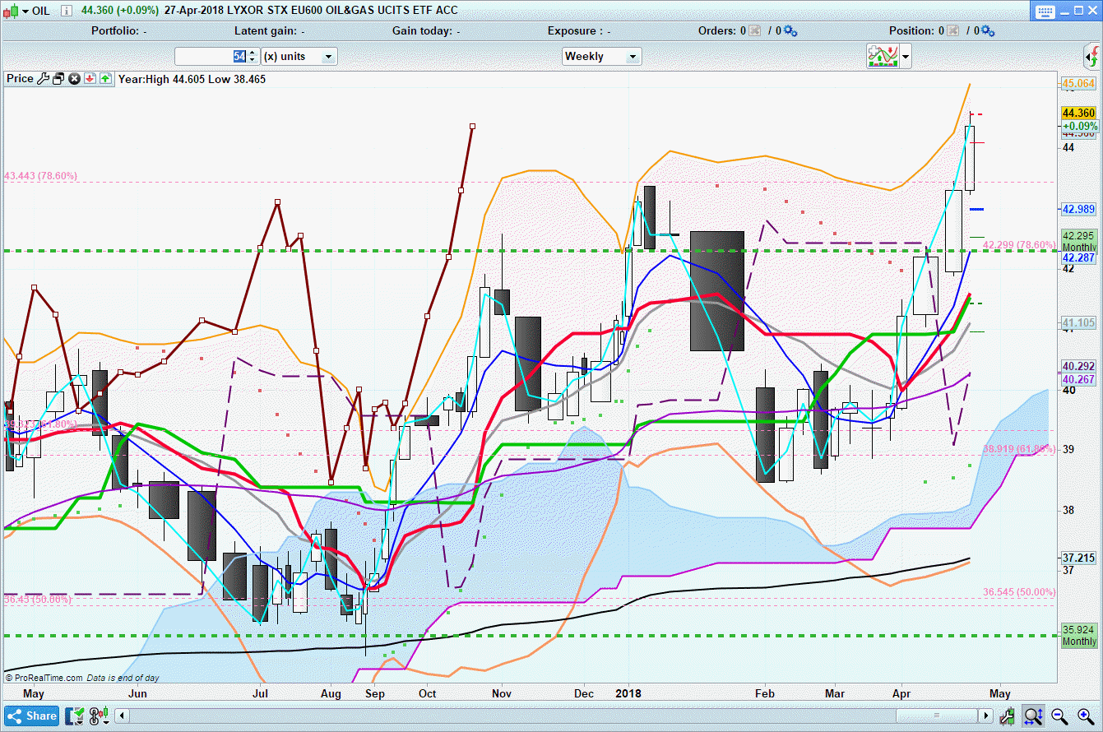Viewport: 1103px width, 732px height.
Task: Increase quantity with the up stepper arrow
Action: (252, 53)
